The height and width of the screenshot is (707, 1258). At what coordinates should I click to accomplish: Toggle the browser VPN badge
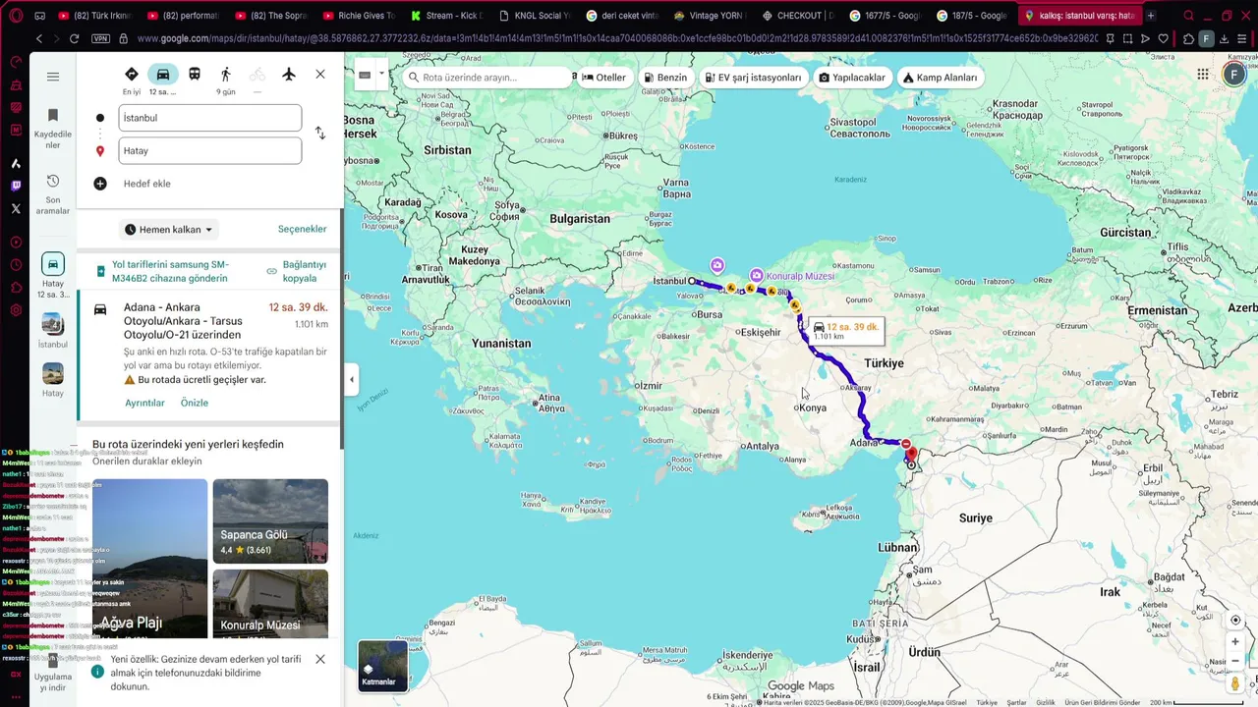(100, 38)
